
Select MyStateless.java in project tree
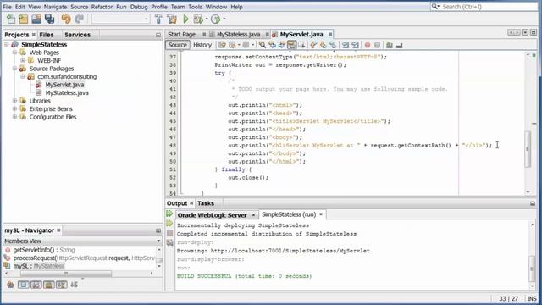click(x=67, y=92)
